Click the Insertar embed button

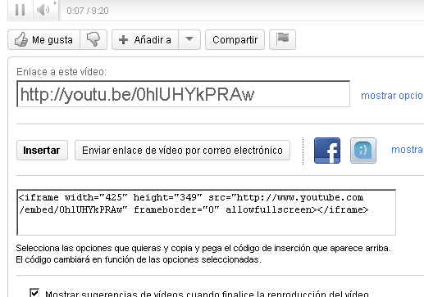[x=42, y=150]
